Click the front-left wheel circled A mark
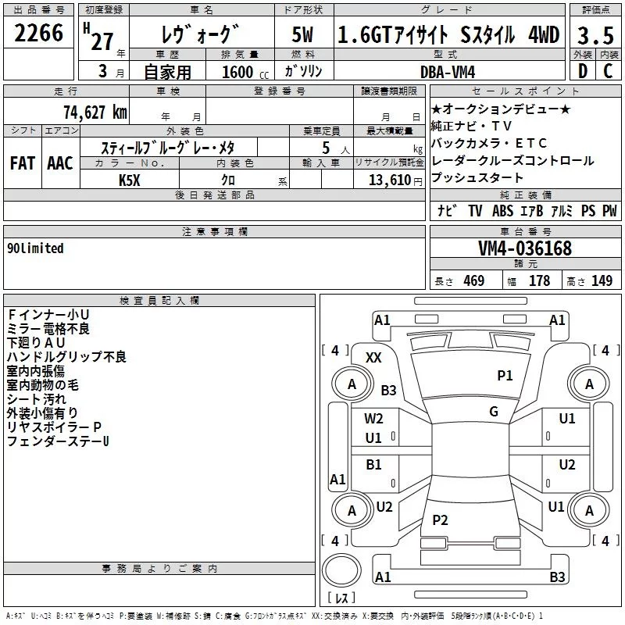 pos(352,384)
